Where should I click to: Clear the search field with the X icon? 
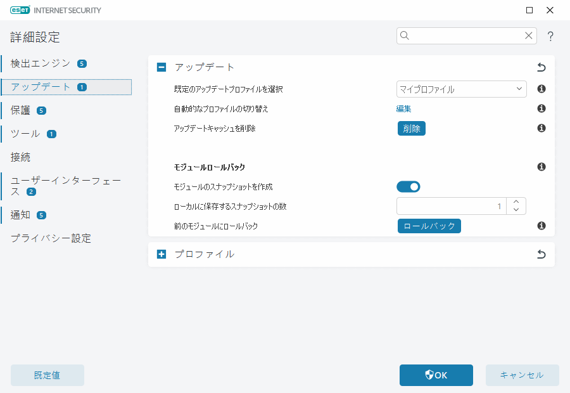point(528,35)
